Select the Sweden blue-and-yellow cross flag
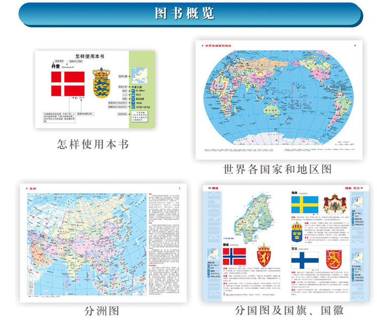 coord(305,205)
